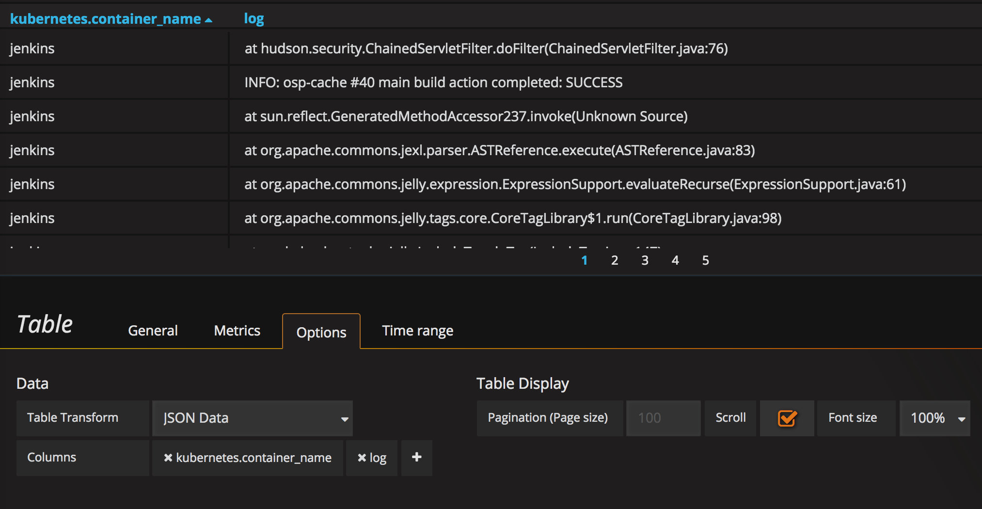
Task: Remove log column via x icon
Action: click(362, 458)
